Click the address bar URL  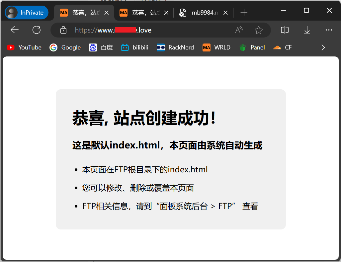[x=113, y=30]
